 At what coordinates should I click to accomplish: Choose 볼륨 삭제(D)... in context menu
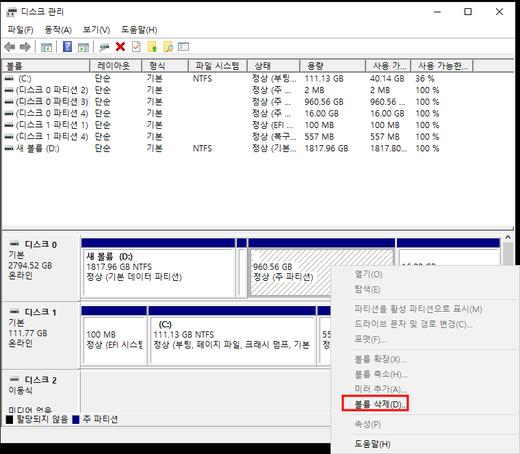(x=380, y=404)
